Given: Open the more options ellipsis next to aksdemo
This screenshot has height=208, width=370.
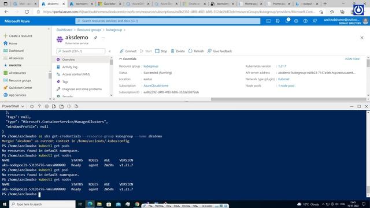Looking at the screenshot, I should coord(103,38).
